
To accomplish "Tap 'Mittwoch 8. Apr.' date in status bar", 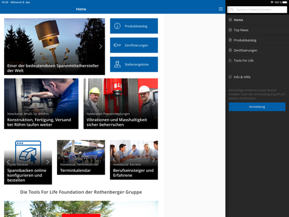I will coord(20,2).
